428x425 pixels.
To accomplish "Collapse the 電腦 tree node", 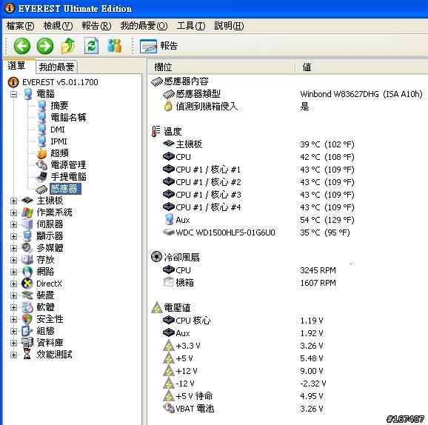I will click(x=13, y=95).
